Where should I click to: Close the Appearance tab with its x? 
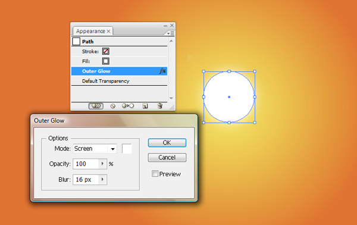(x=109, y=31)
